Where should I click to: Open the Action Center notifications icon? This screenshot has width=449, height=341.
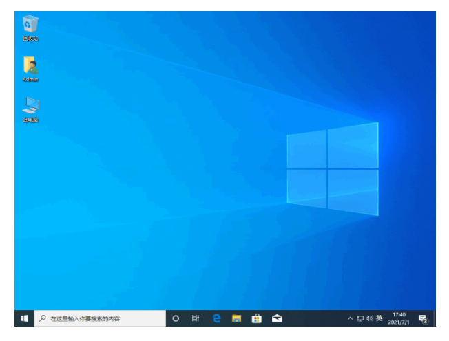click(423, 318)
